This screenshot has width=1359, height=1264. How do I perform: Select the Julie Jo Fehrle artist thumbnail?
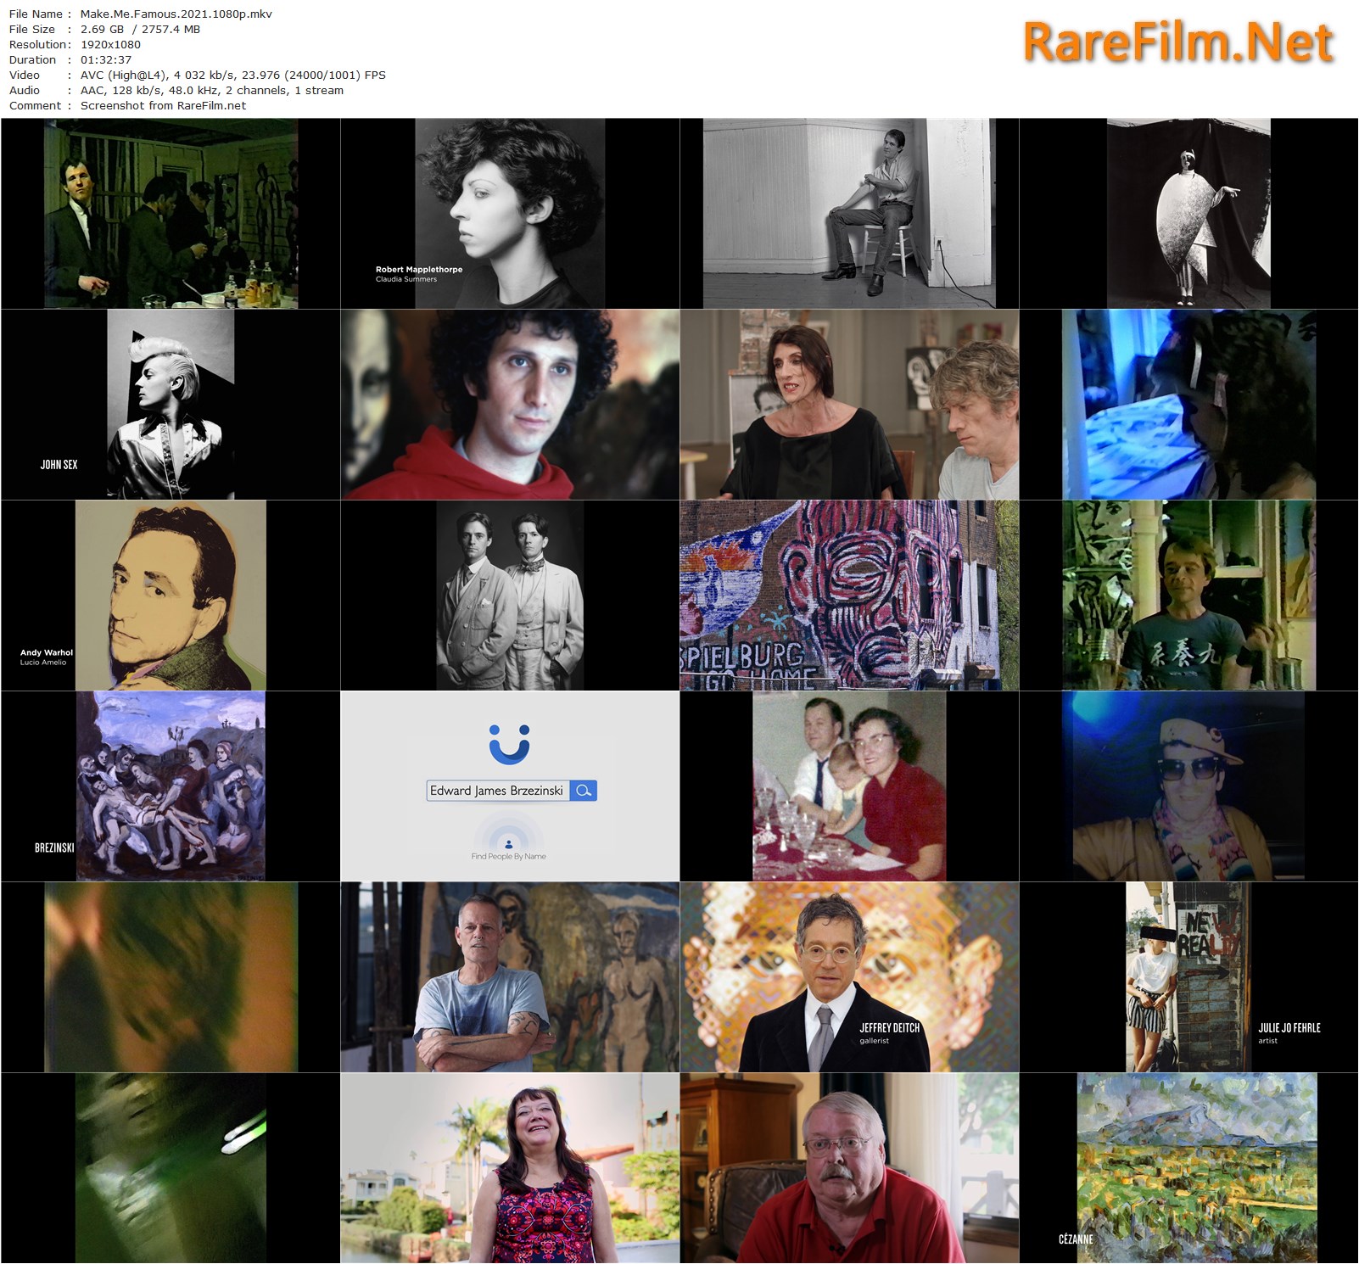1188,976
